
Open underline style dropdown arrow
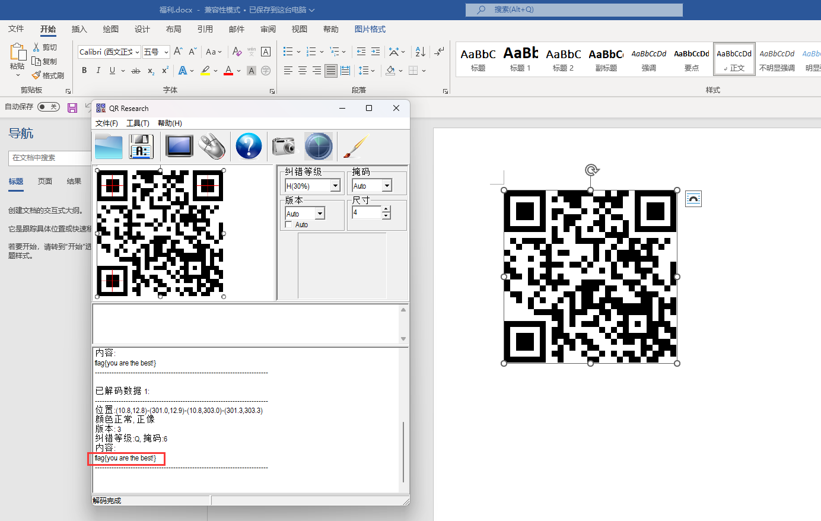(123, 71)
